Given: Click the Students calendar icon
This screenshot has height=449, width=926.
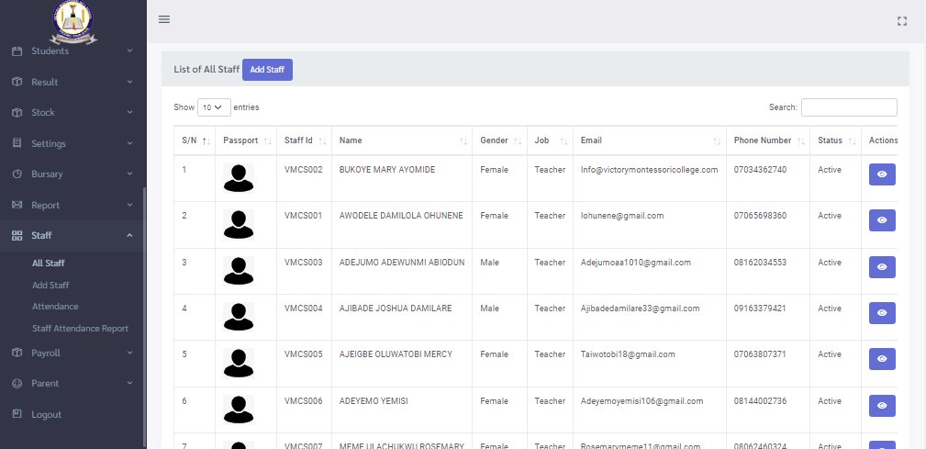Looking at the screenshot, I should (x=17, y=51).
